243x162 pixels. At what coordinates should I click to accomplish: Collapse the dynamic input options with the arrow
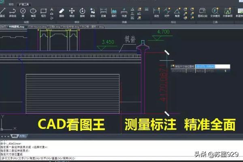[x=226, y=71]
